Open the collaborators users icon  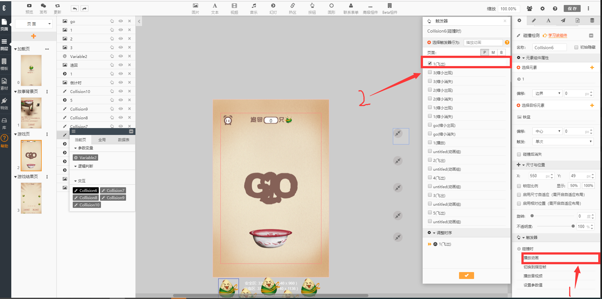(530, 8)
